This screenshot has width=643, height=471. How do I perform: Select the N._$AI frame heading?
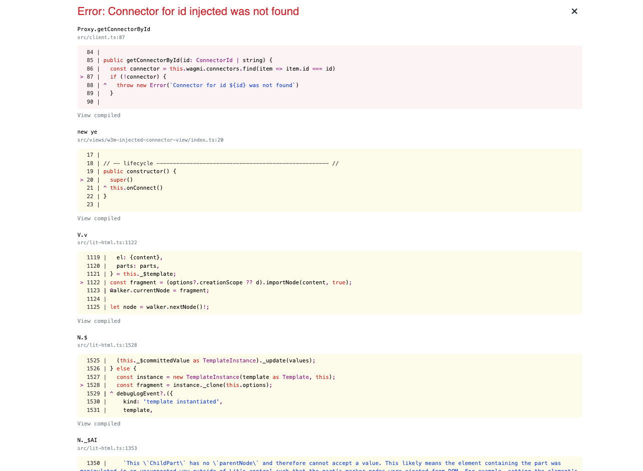coord(87,440)
